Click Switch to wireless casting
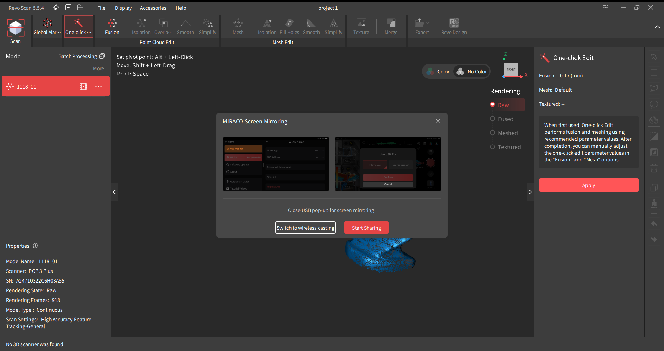Image resolution: width=664 pixels, height=351 pixels. tap(305, 228)
